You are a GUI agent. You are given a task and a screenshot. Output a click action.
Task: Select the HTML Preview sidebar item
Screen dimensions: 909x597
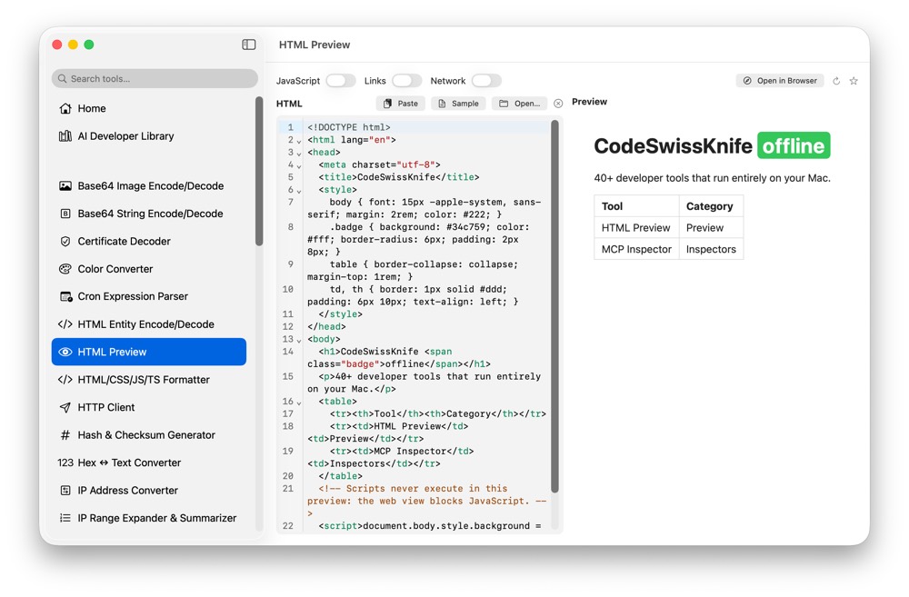(149, 352)
